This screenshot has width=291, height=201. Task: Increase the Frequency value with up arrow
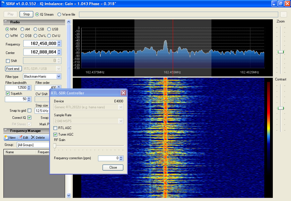[x=59, y=42]
